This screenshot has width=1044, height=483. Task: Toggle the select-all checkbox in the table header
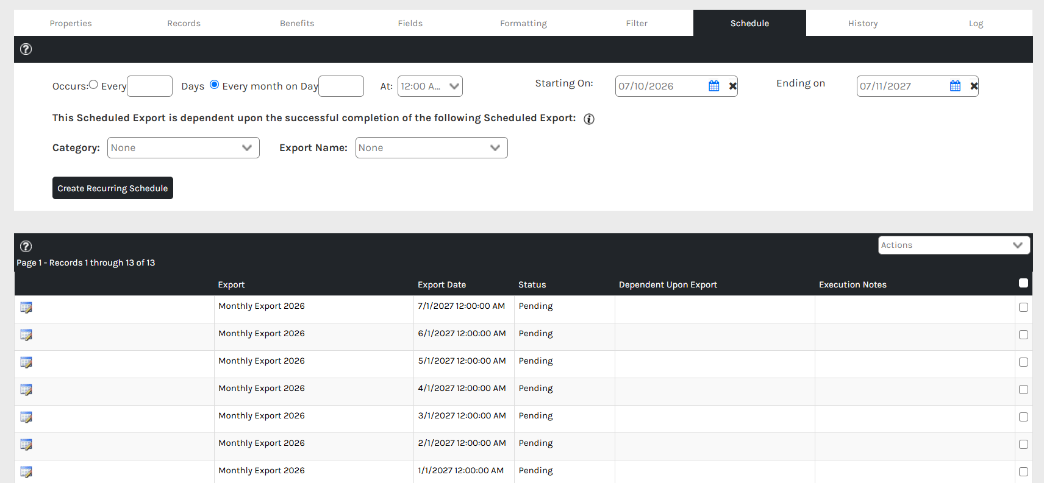point(1023,283)
